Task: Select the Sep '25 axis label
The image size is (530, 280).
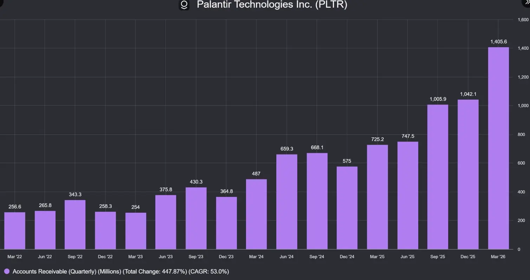Action: pyautogui.click(x=438, y=257)
